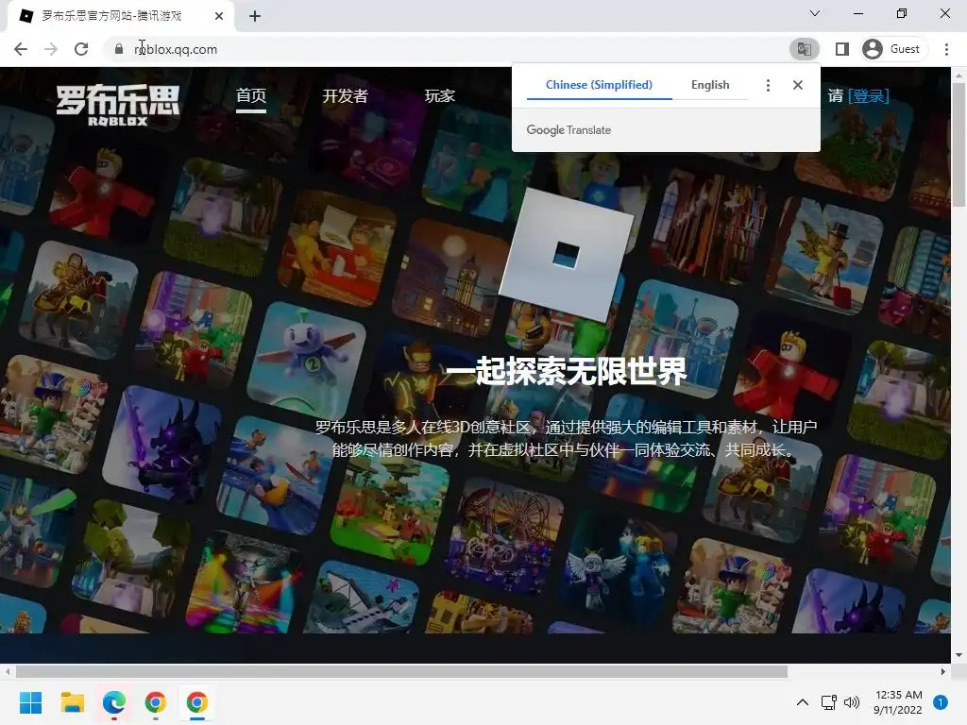Image resolution: width=967 pixels, height=725 pixels.
Task: Close the Google Translate popup
Action: pos(797,85)
